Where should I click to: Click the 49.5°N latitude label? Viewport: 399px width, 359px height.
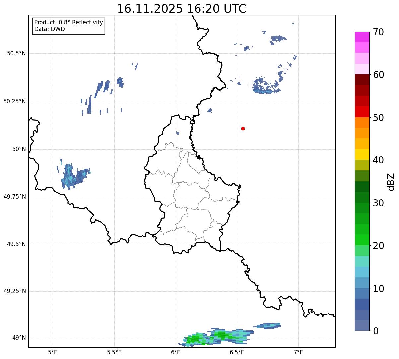[16, 244]
